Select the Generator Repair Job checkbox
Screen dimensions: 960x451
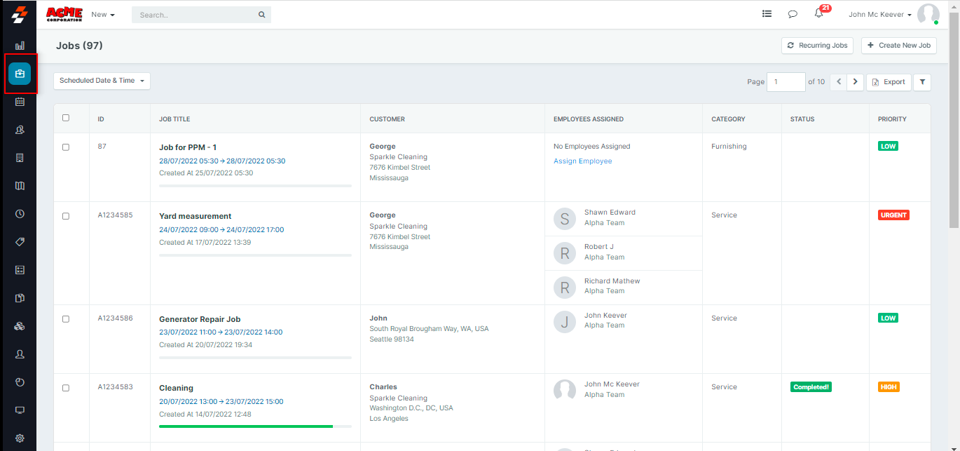tap(66, 318)
